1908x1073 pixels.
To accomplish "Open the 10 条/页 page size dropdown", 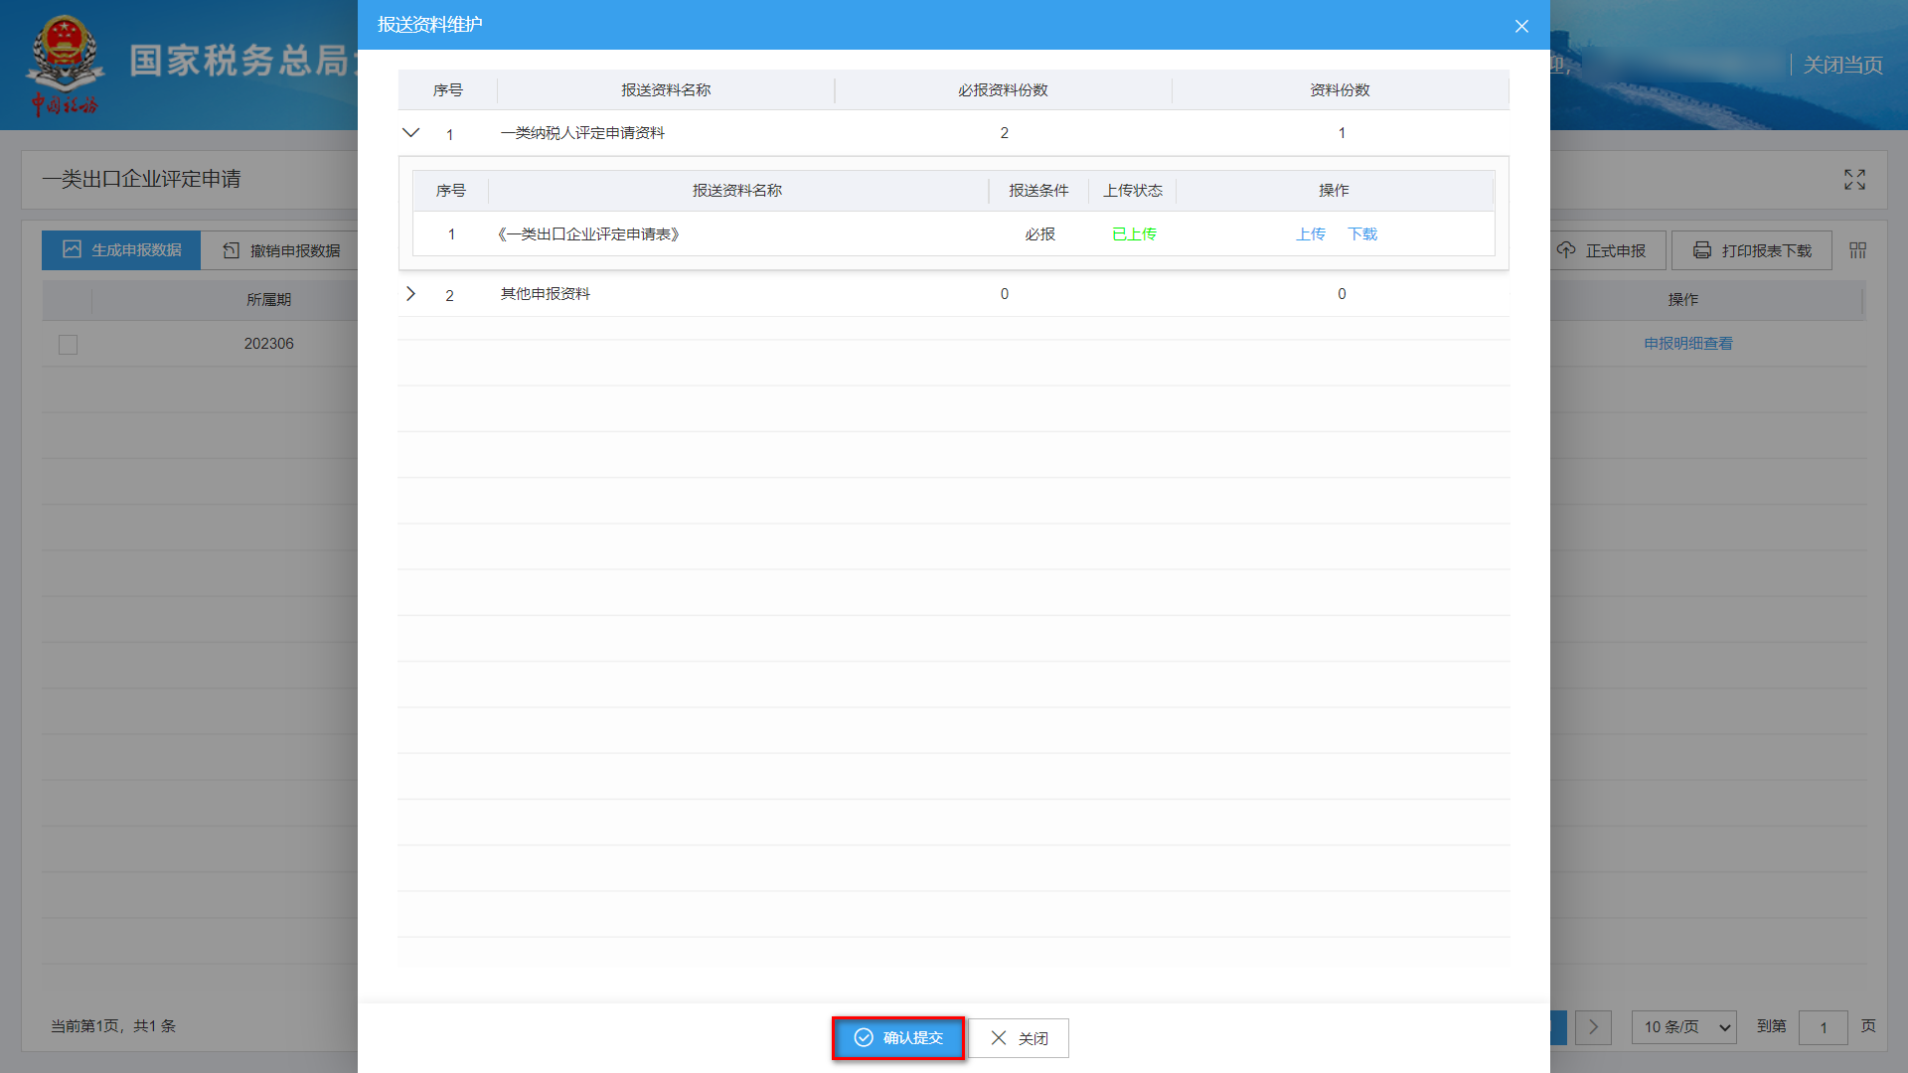I will coord(1683,1027).
